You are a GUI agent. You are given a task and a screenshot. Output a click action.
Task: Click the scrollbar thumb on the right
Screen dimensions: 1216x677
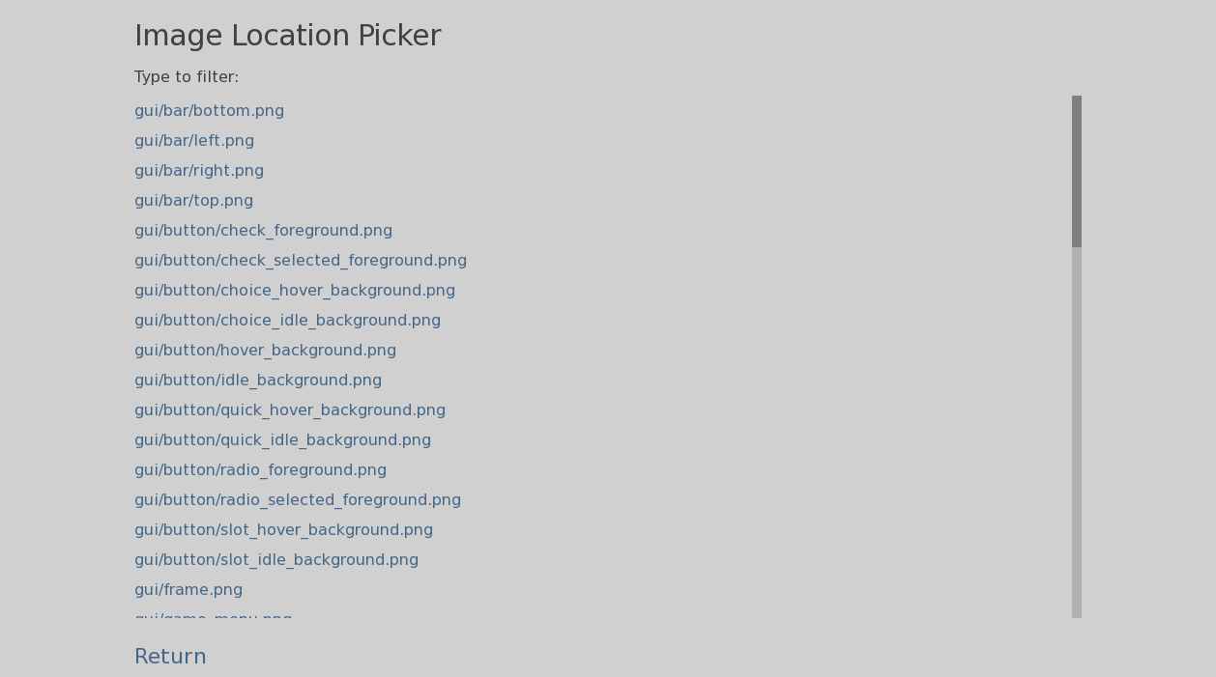1079,167
